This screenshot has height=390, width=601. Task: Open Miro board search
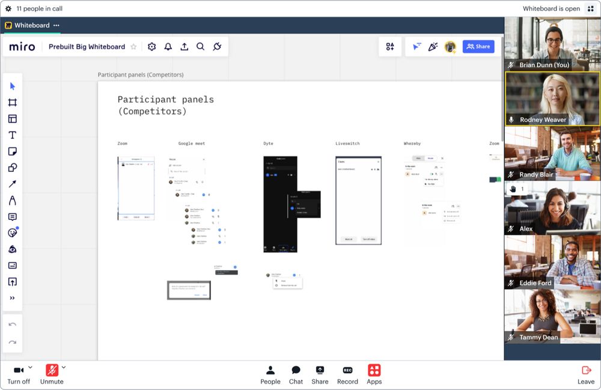coord(201,46)
